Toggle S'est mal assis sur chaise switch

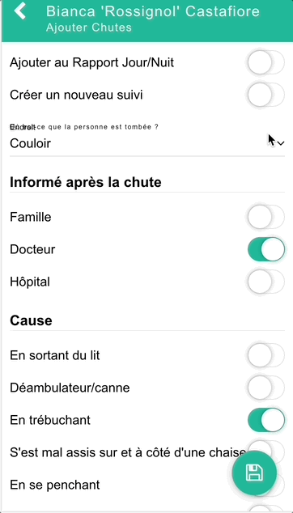click(x=265, y=452)
